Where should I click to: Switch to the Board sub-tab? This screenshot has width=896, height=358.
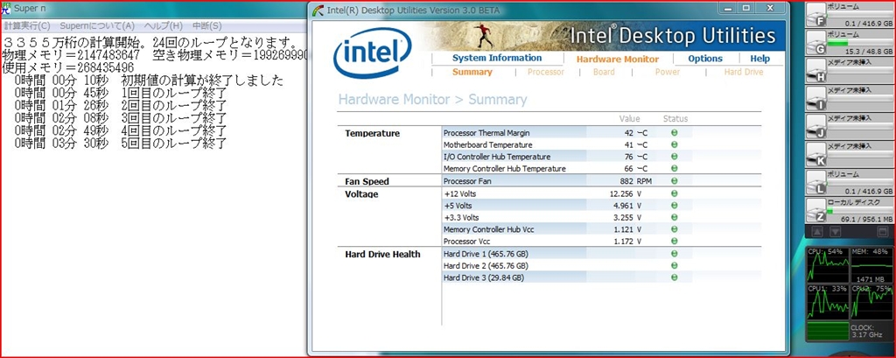(x=604, y=72)
